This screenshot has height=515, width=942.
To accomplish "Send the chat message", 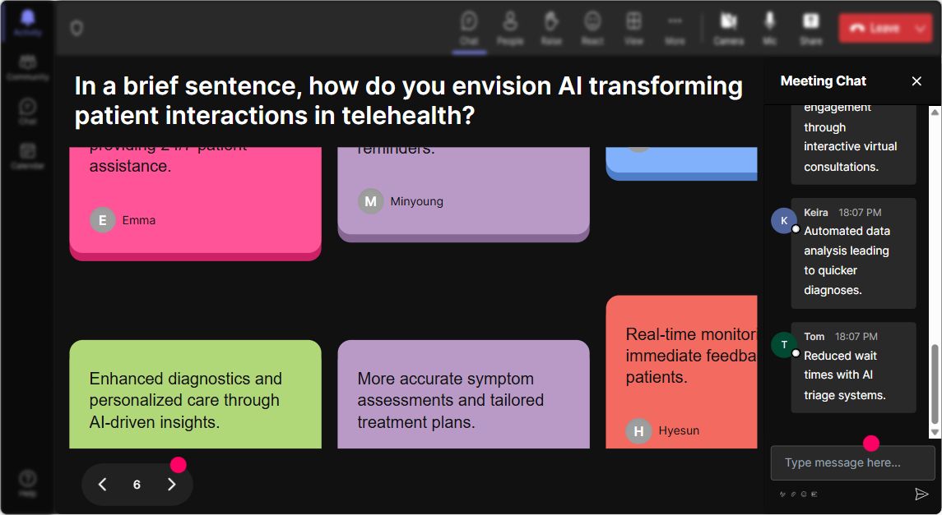I will pyautogui.click(x=921, y=494).
